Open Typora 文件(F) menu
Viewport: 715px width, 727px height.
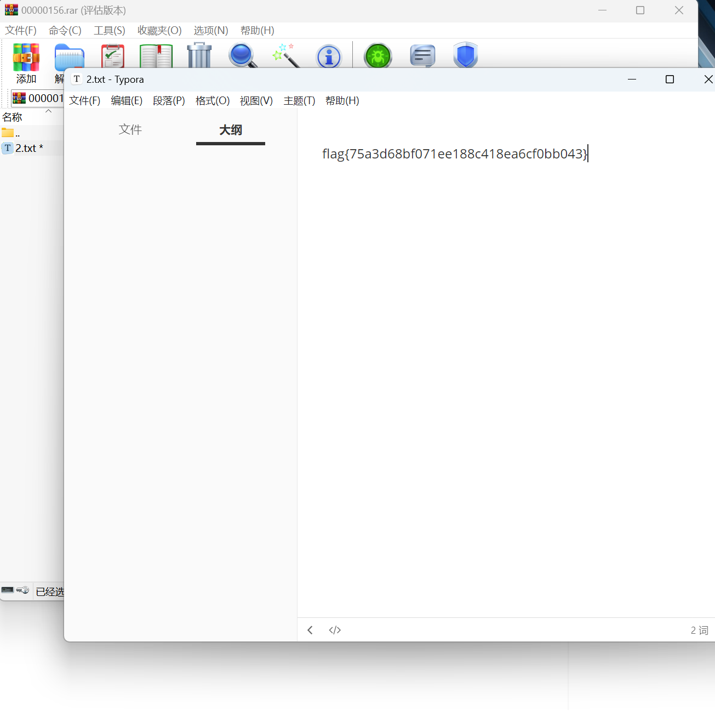pos(85,101)
